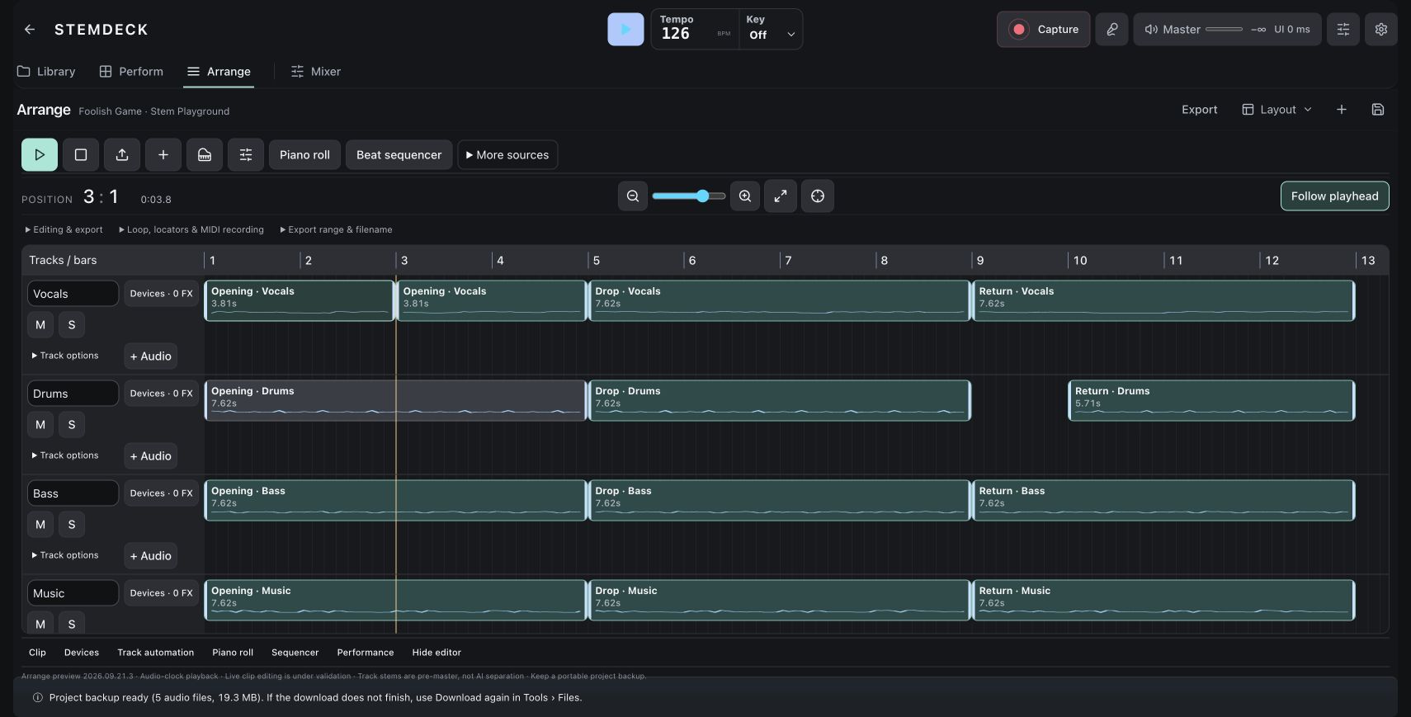
Task: Expand Loop, locators & MIDI recording
Action: coord(191,230)
